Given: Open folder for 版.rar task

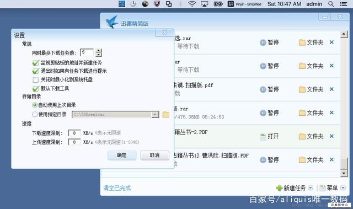Looking at the screenshot, I should pos(311,112).
